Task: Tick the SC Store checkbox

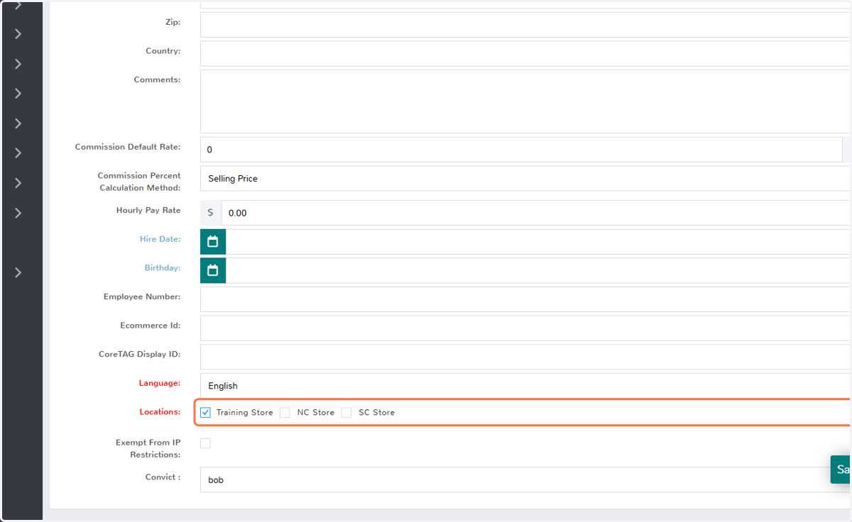Action: pos(346,413)
